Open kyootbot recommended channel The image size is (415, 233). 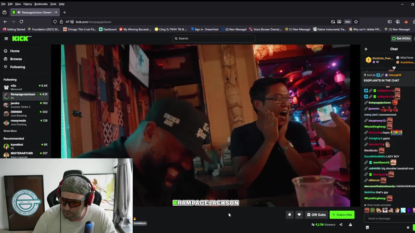(x=25, y=146)
